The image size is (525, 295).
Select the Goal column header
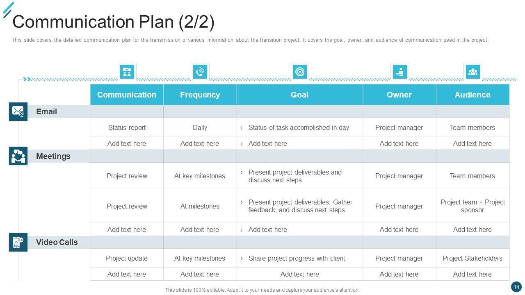(x=300, y=95)
